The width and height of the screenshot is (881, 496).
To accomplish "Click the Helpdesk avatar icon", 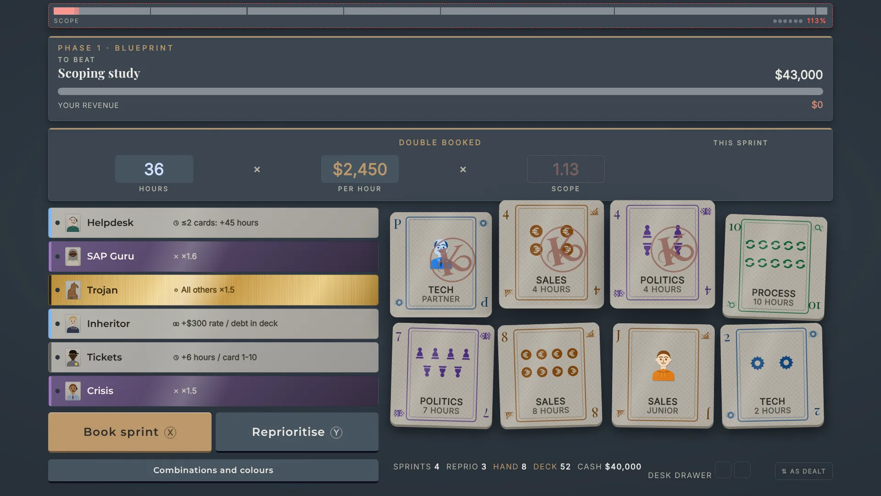I will (x=73, y=223).
